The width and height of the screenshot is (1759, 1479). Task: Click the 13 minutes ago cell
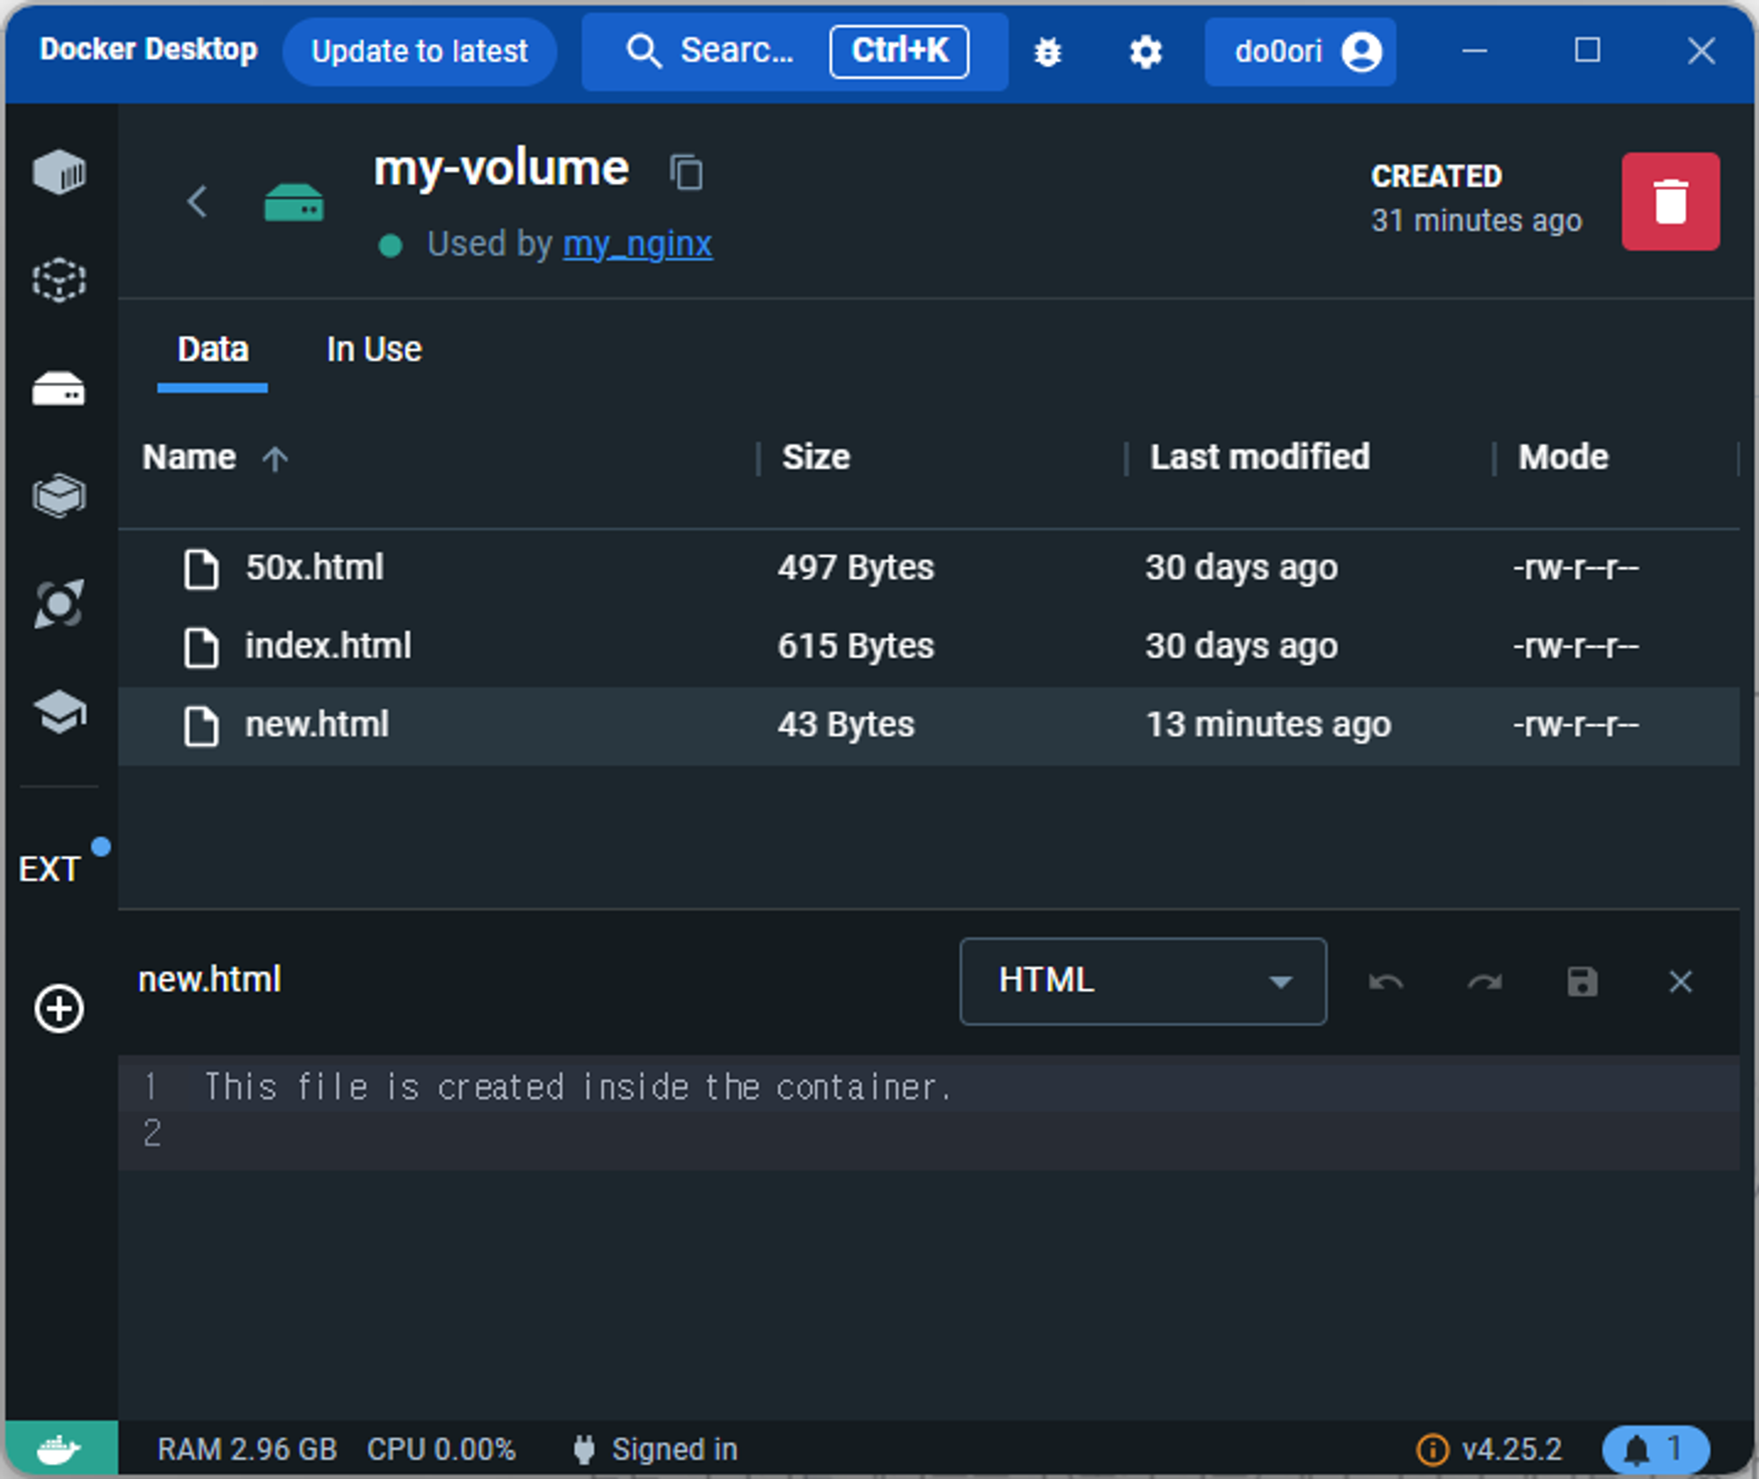pos(1268,725)
